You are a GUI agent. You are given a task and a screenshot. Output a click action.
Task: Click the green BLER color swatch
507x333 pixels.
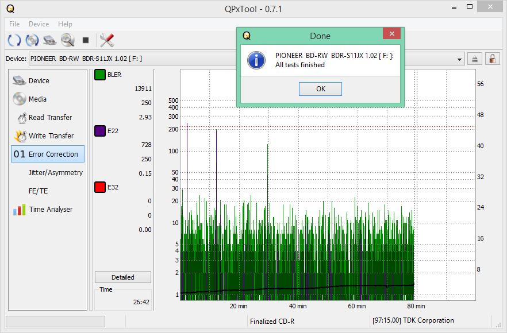point(100,75)
